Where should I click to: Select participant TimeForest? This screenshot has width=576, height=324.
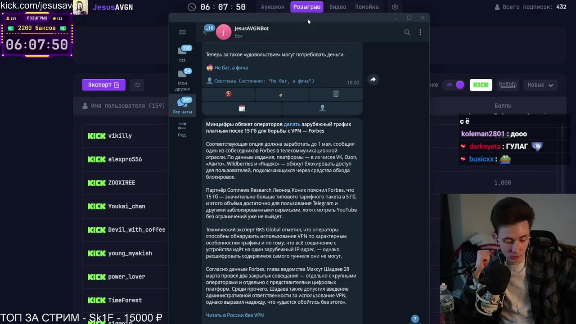coord(125,300)
